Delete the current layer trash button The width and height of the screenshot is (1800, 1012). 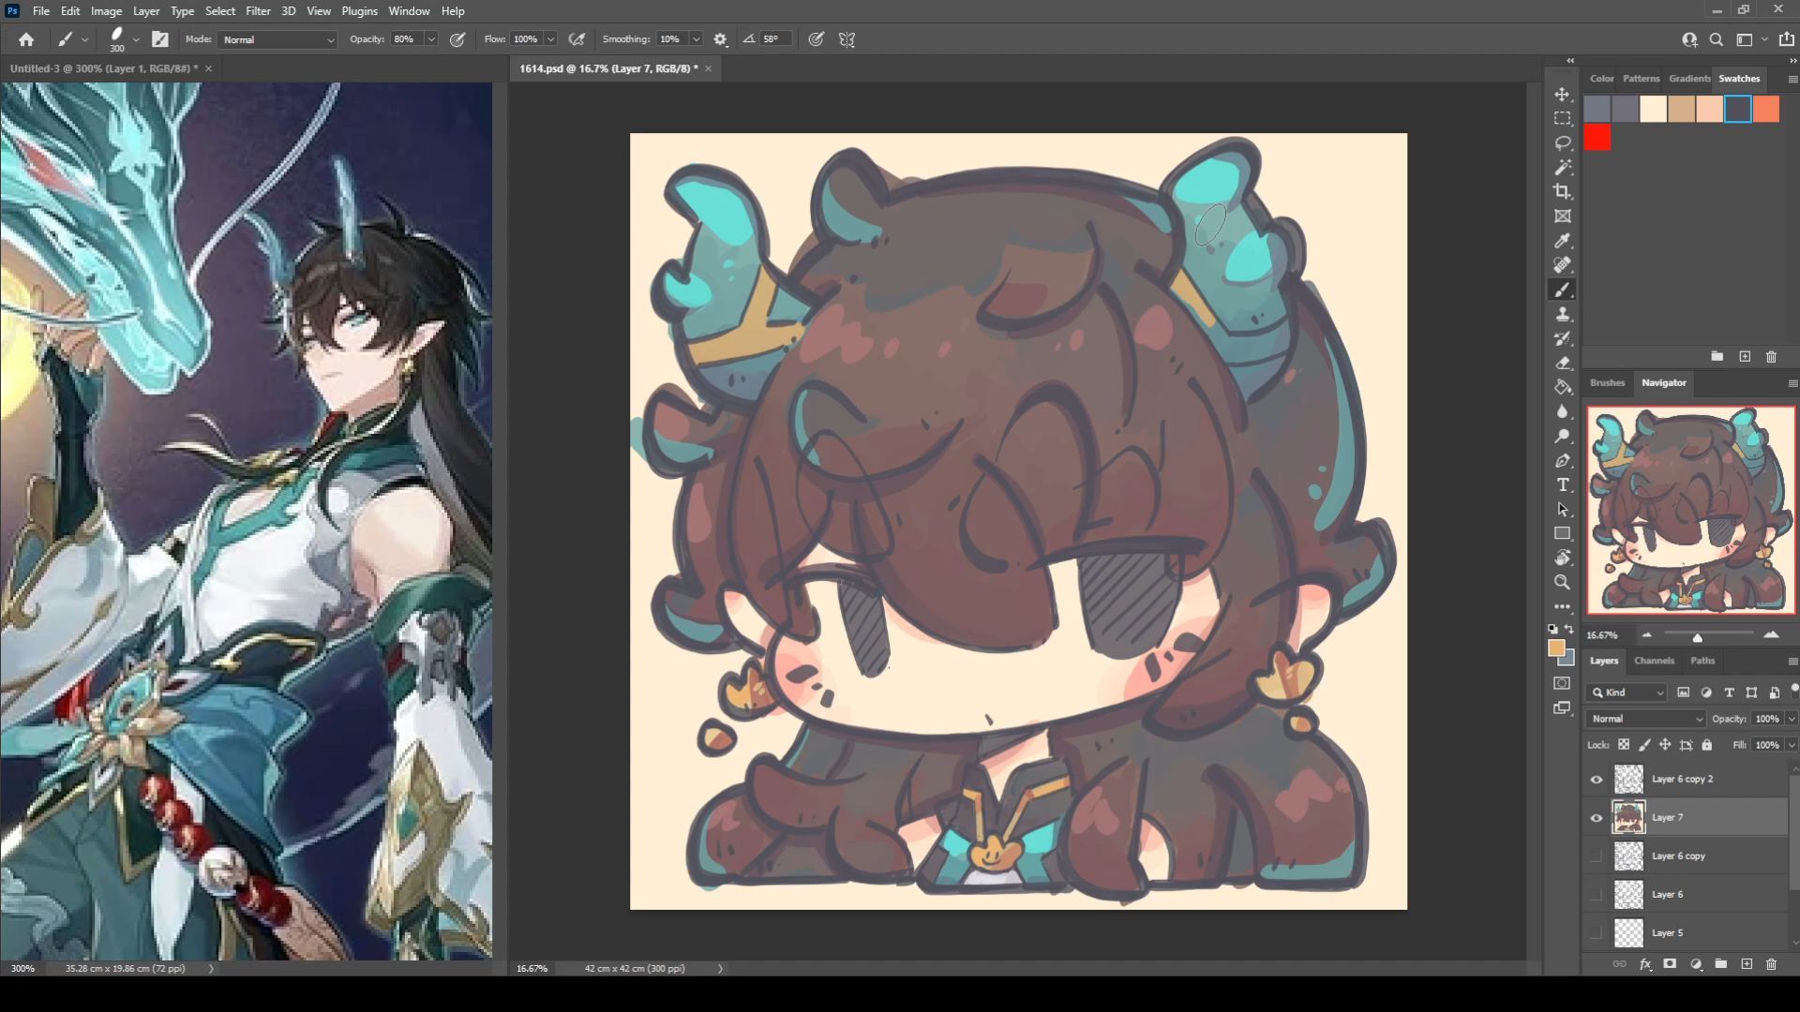[1771, 964]
